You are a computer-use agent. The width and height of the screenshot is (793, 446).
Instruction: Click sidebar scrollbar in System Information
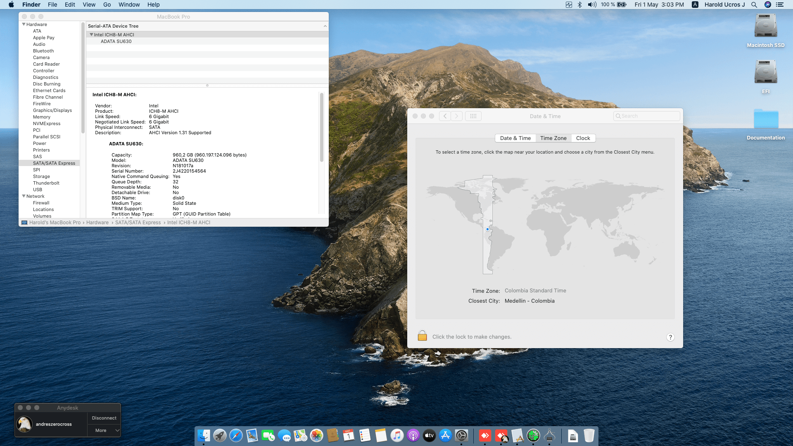coord(83,78)
